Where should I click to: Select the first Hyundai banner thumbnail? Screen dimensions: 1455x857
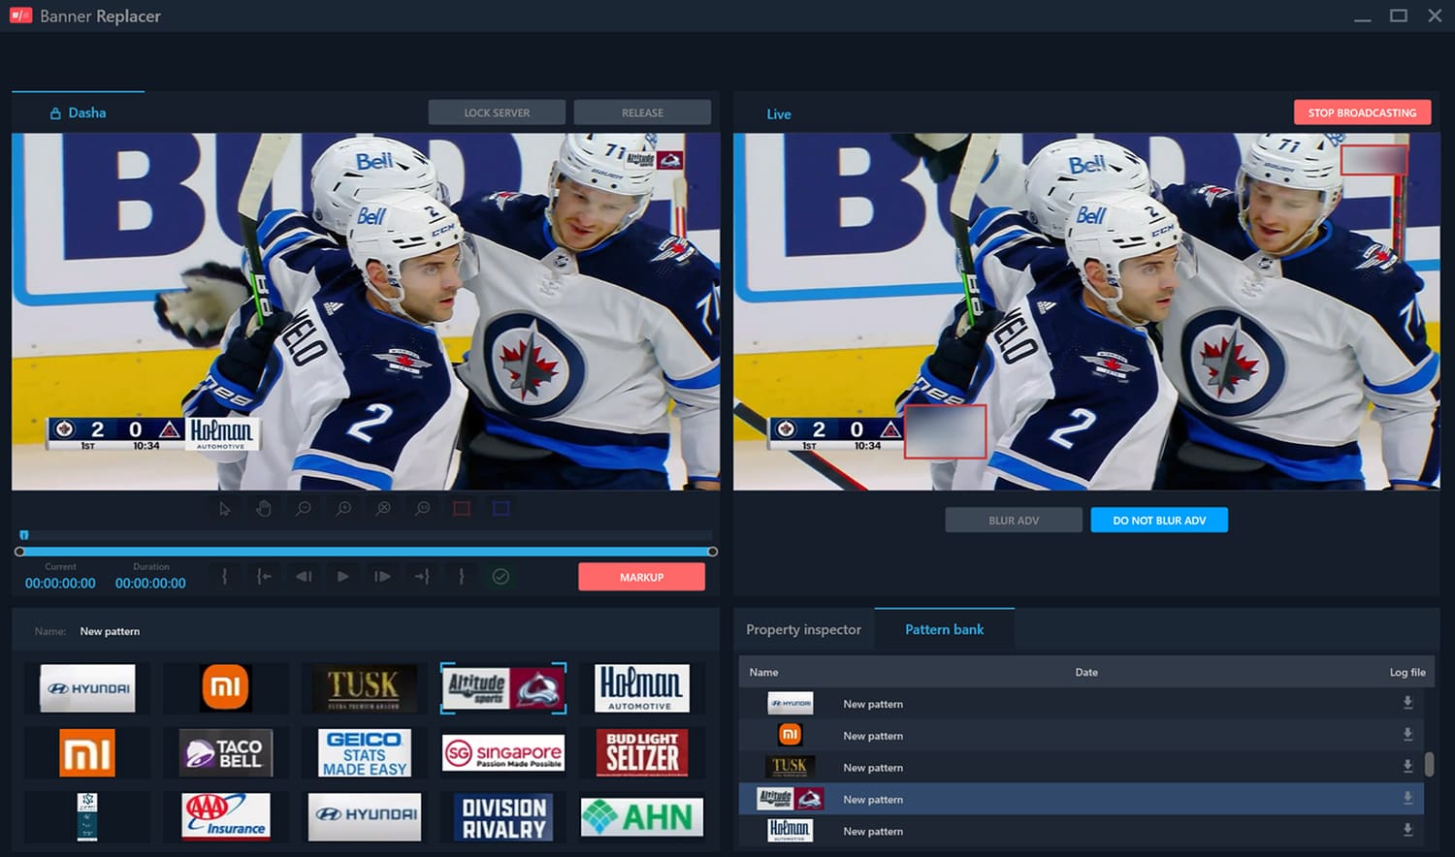[87, 688]
